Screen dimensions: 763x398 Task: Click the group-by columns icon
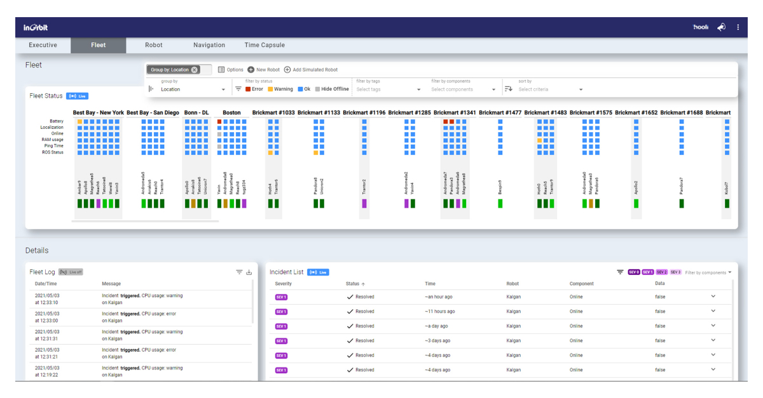click(x=151, y=89)
